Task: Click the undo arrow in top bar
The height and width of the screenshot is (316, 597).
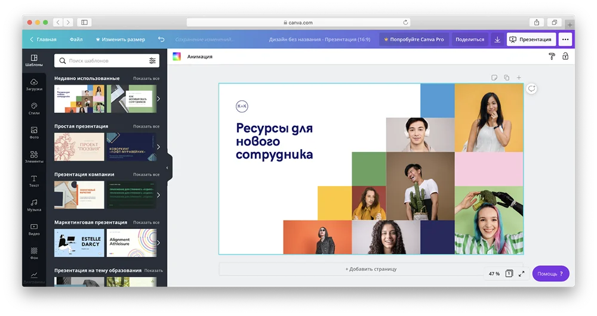Action: point(161,39)
